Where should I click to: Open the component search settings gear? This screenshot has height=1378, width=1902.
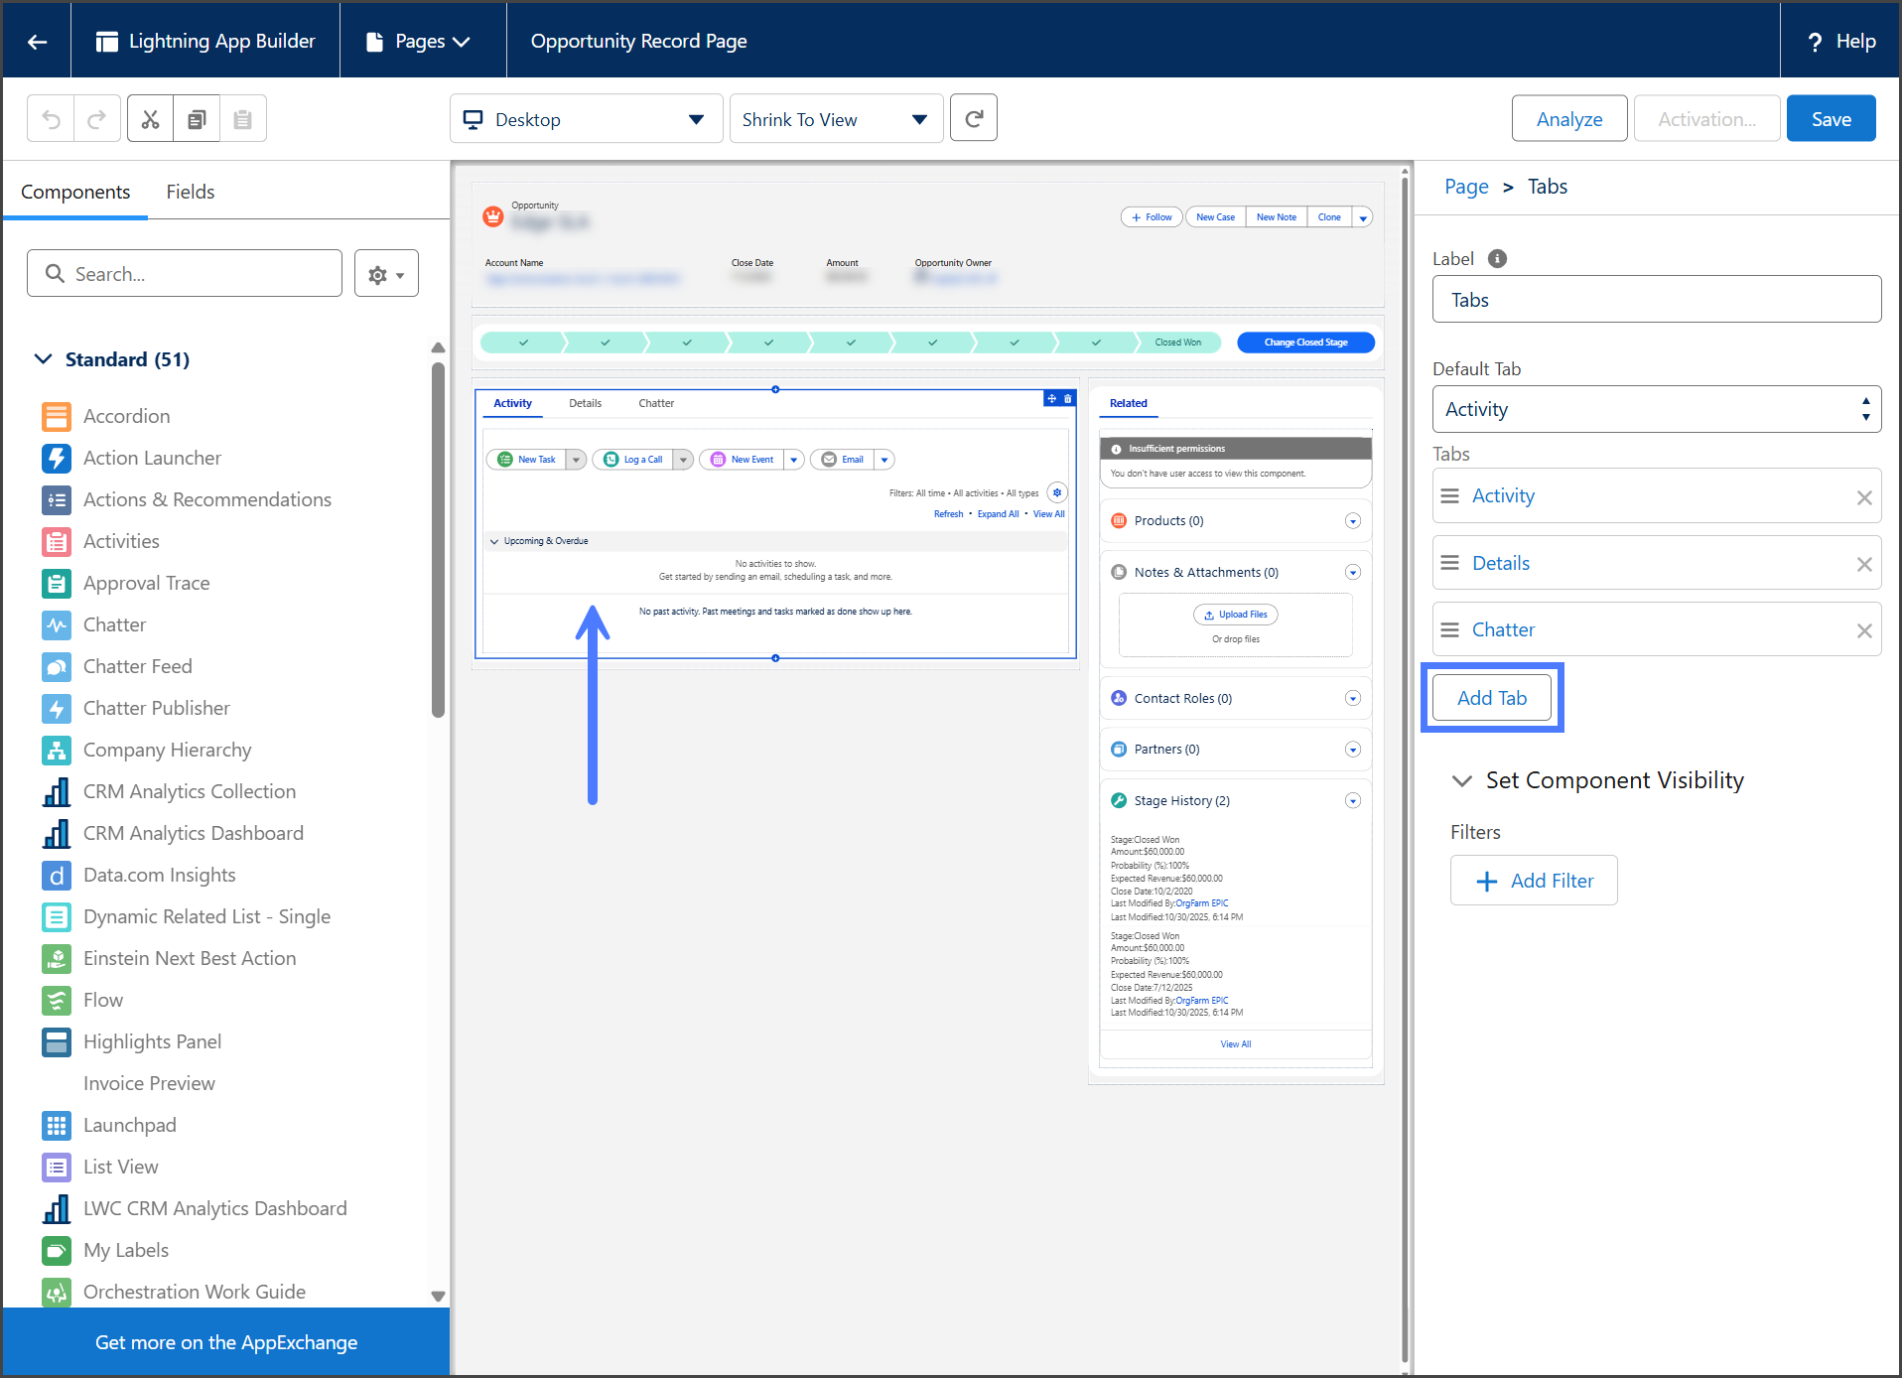point(386,274)
